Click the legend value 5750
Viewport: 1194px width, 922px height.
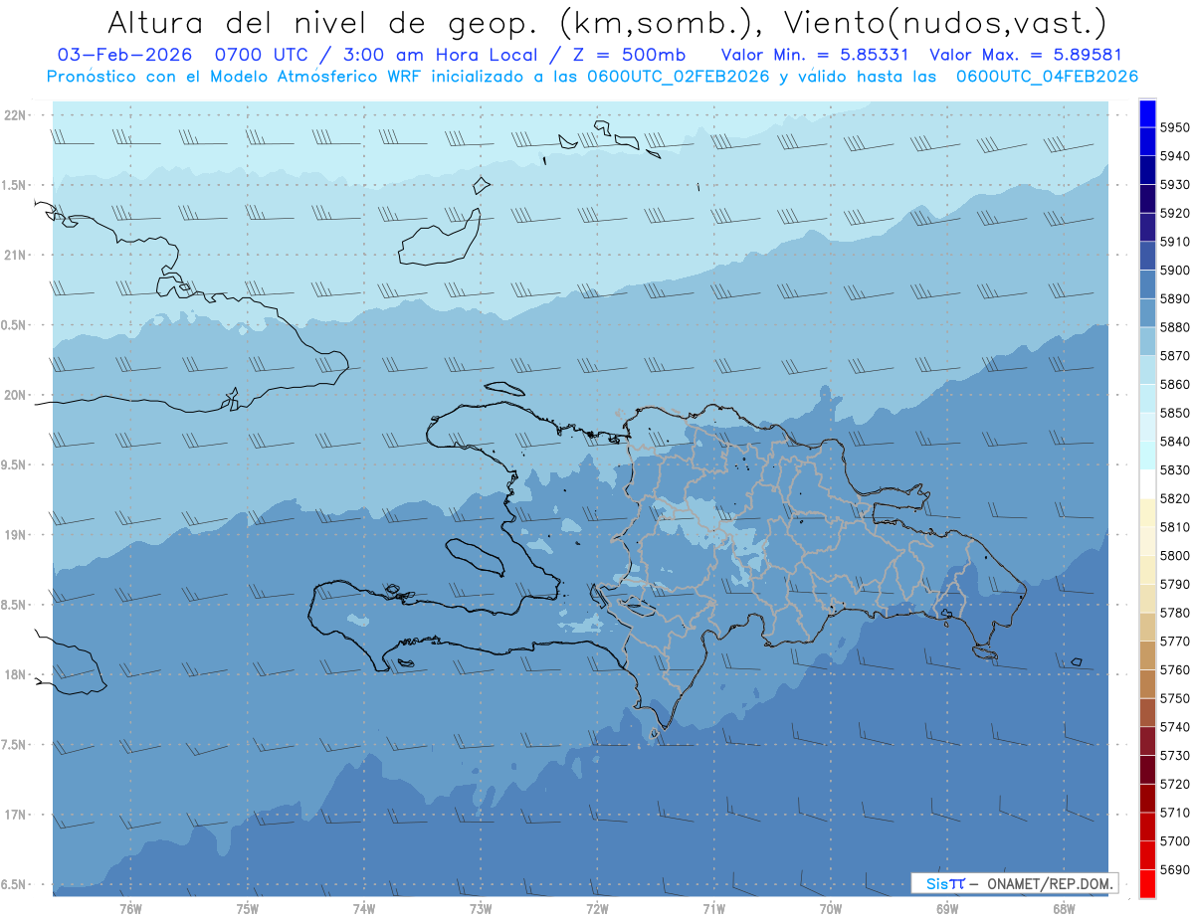click(1175, 698)
